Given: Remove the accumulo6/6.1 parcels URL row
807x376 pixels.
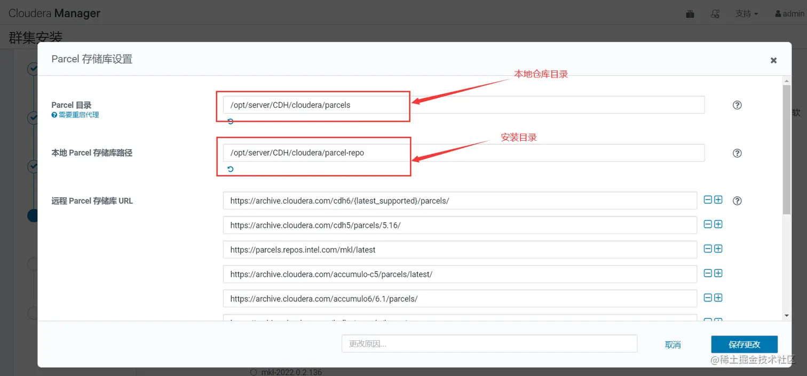Looking at the screenshot, I should tap(708, 298).
